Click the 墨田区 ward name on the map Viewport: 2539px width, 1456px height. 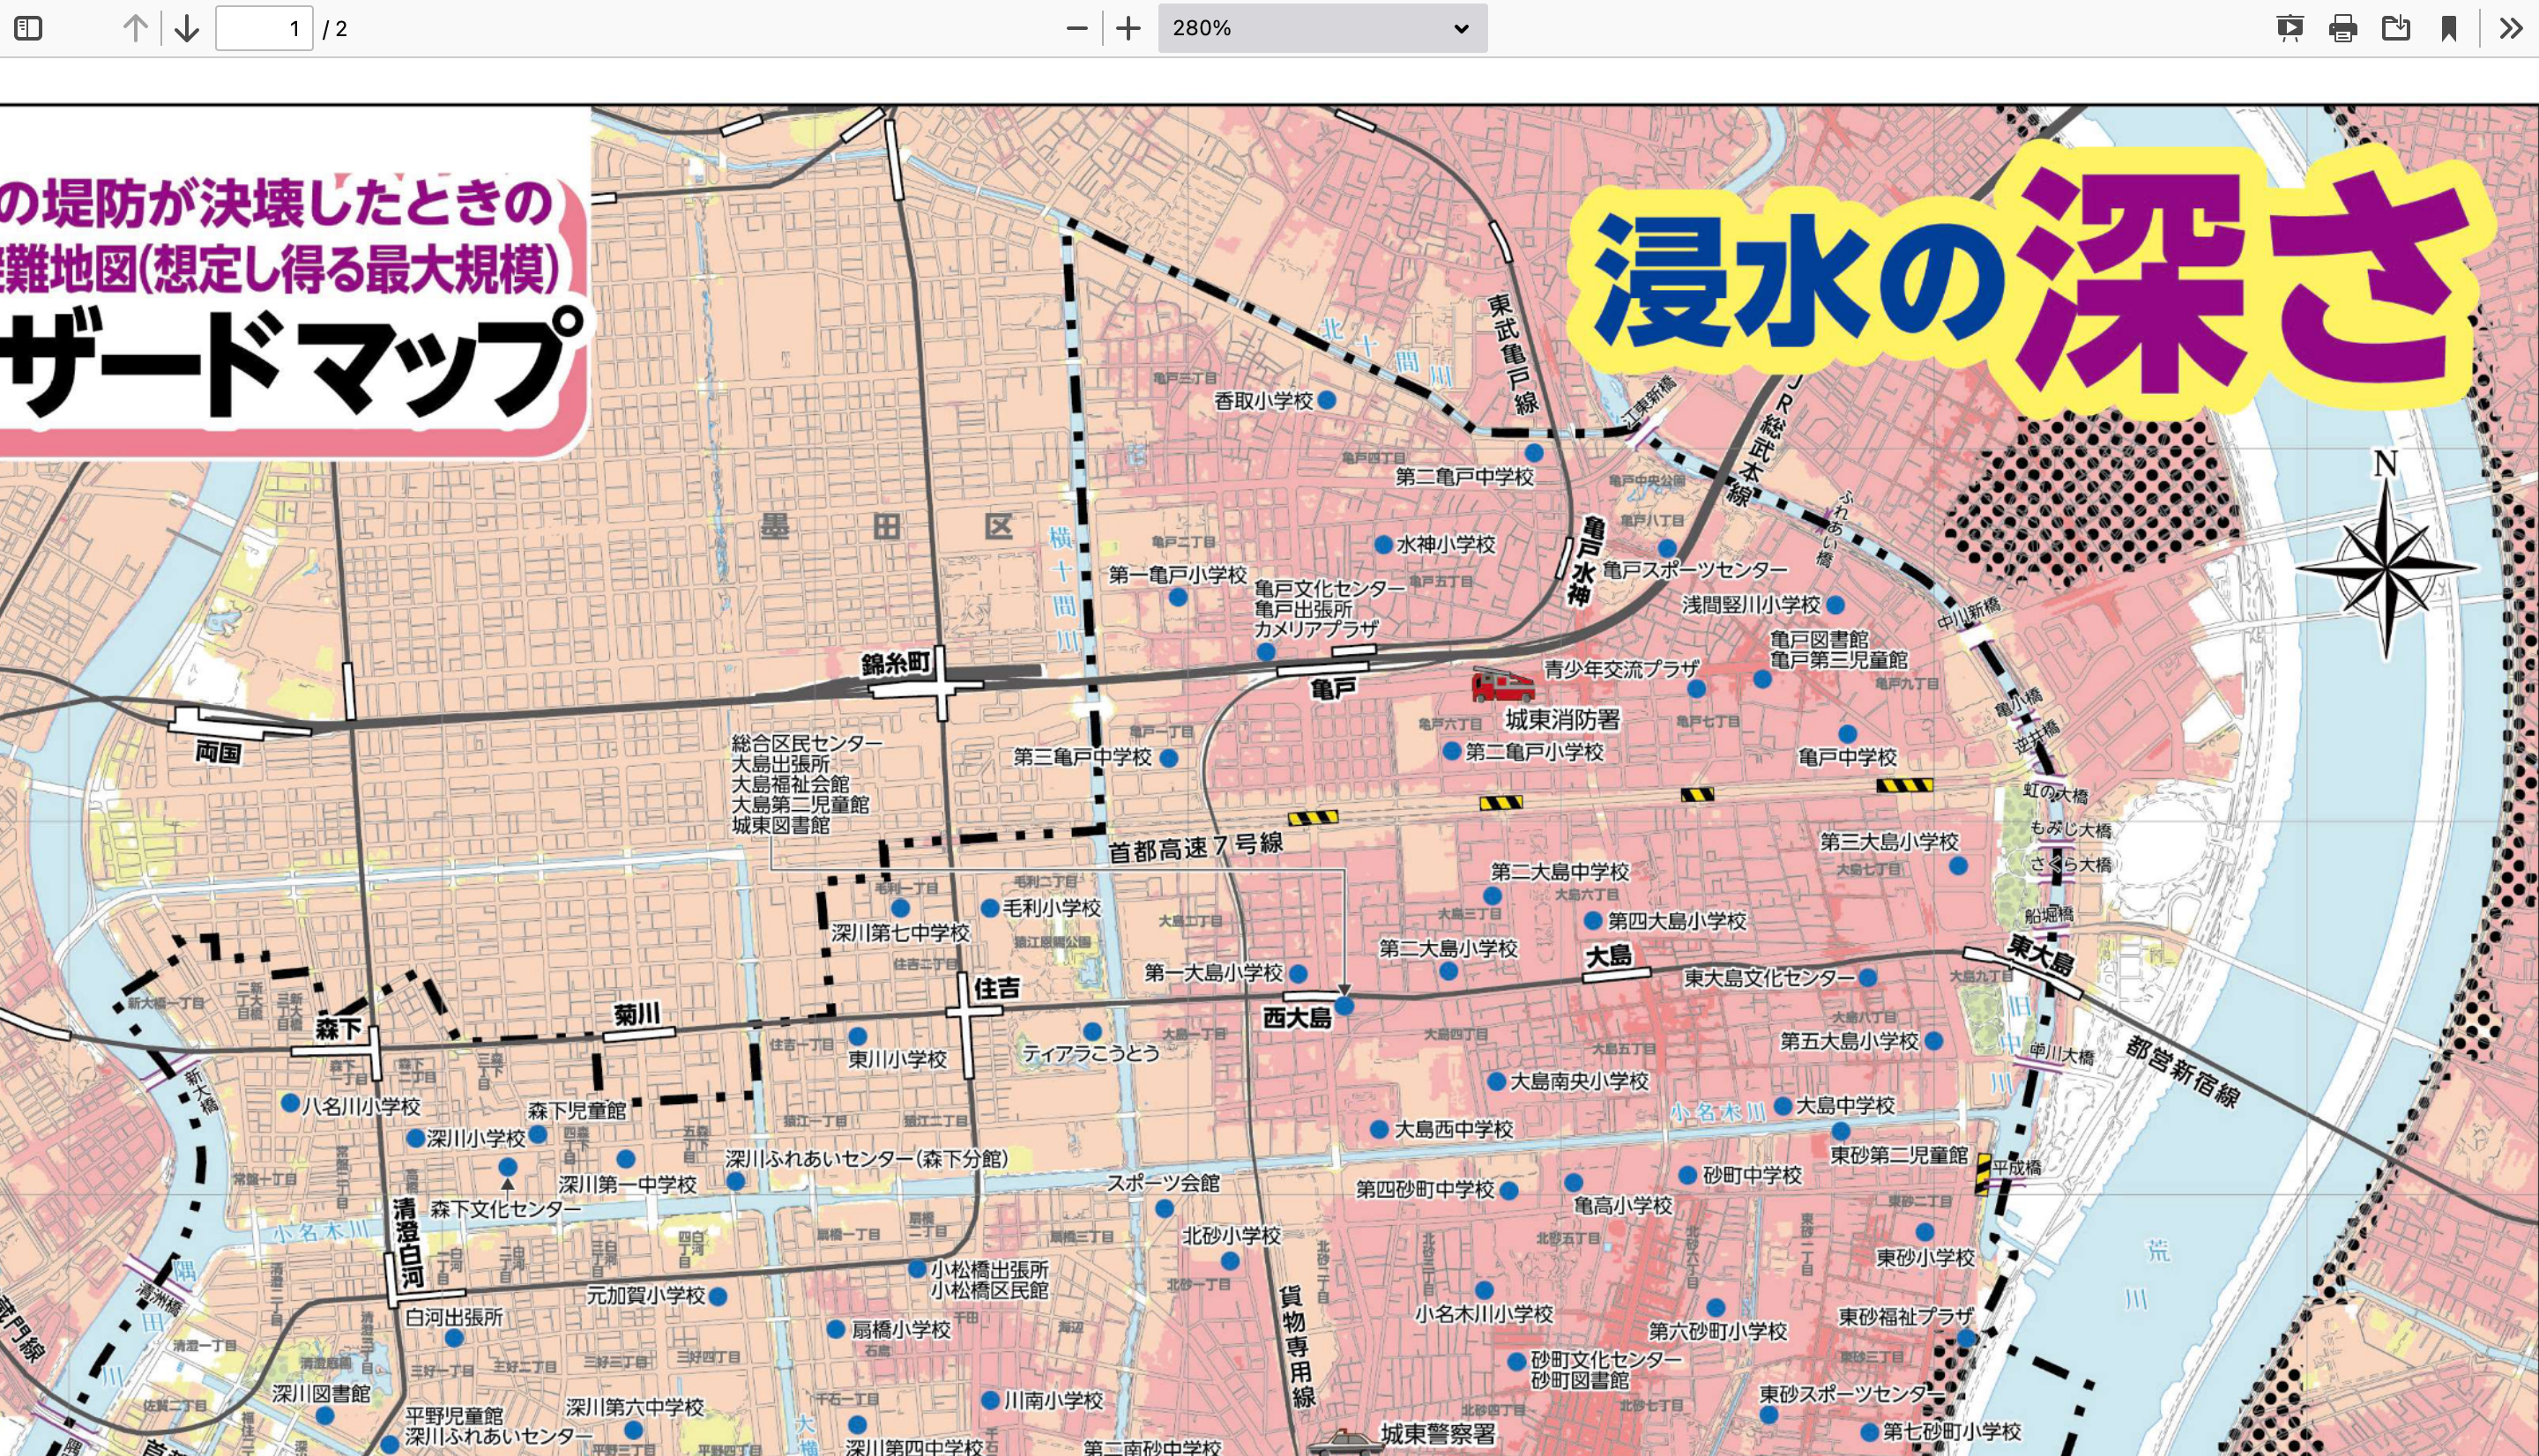pyautogui.click(x=886, y=526)
